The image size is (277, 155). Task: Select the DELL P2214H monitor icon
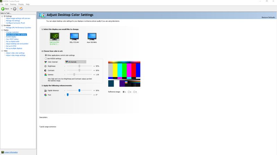(74, 37)
